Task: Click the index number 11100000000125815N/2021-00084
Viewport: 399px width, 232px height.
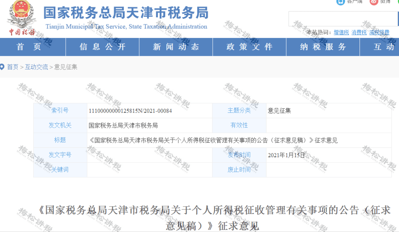Action: [130, 111]
